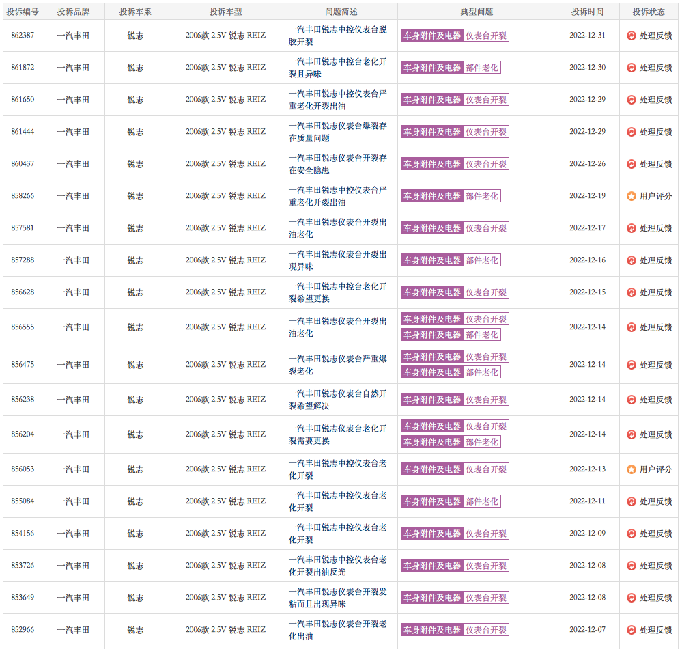Click the 投诉时间 column header

(x=587, y=12)
